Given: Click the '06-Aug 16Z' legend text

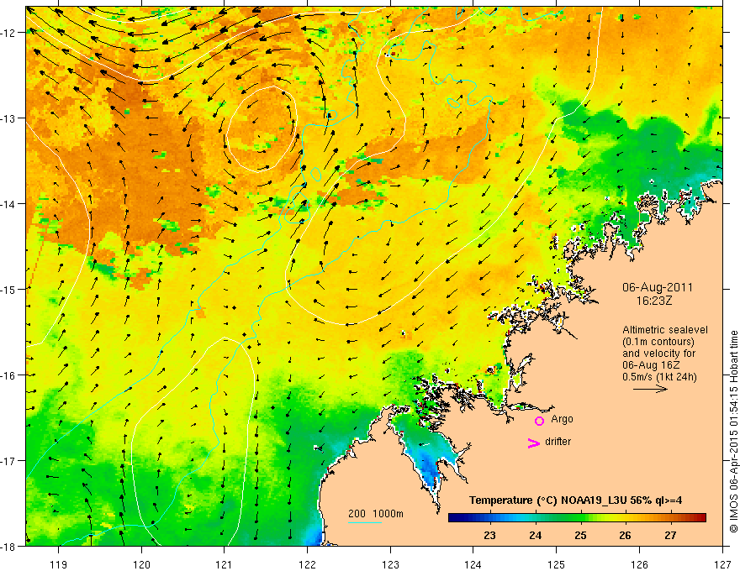Looking at the screenshot, I should 651,364.
